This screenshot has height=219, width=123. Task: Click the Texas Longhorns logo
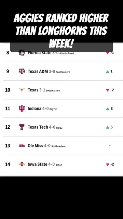[x=22, y=90]
